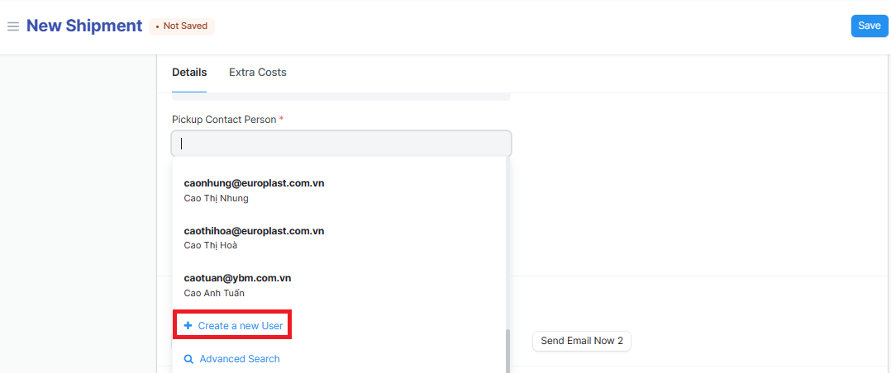
Task: Click the plus icon beside Create a new User
Action: click(x=188, y=326)
